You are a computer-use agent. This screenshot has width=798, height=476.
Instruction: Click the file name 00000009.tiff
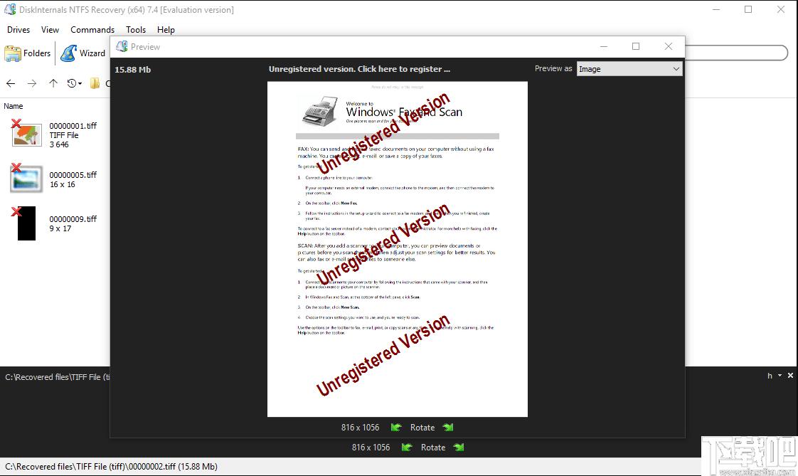pos(73,219)
